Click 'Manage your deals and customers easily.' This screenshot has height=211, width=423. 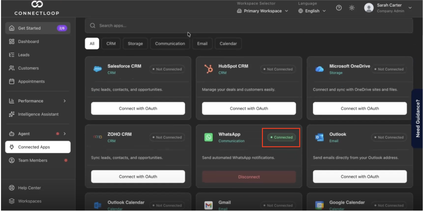point(239,90)
